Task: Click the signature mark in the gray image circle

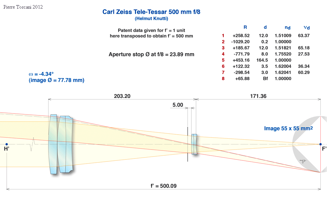Action: click(301, 161)
